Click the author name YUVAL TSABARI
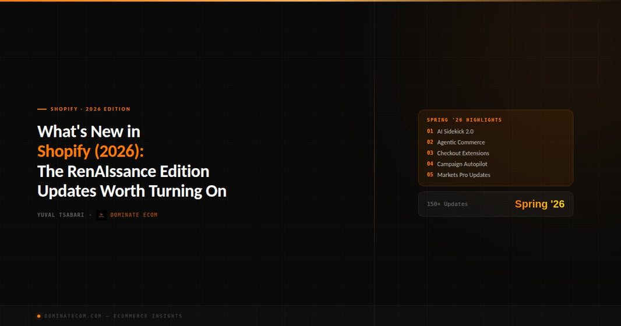 61,215
